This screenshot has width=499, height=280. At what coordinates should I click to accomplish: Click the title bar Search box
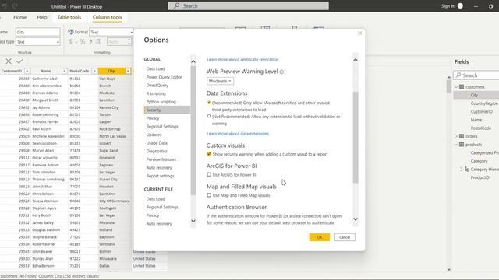pyautogui.click(x=248, y=5)
